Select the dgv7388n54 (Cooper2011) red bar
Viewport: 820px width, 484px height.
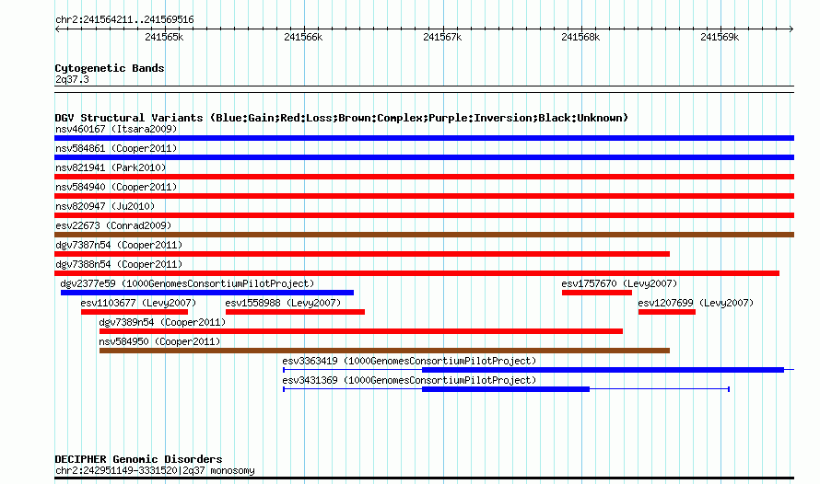[416, 273]
